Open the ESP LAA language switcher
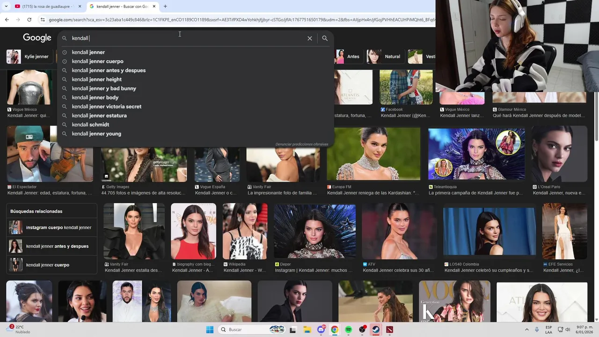599x337 pixels. click(x=548, y=330)
